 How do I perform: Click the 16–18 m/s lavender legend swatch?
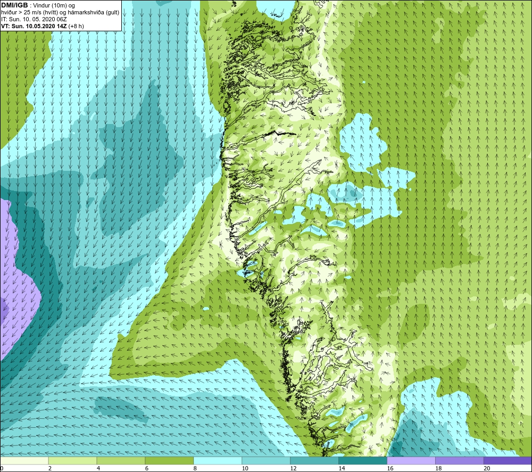tap(411, 460)
